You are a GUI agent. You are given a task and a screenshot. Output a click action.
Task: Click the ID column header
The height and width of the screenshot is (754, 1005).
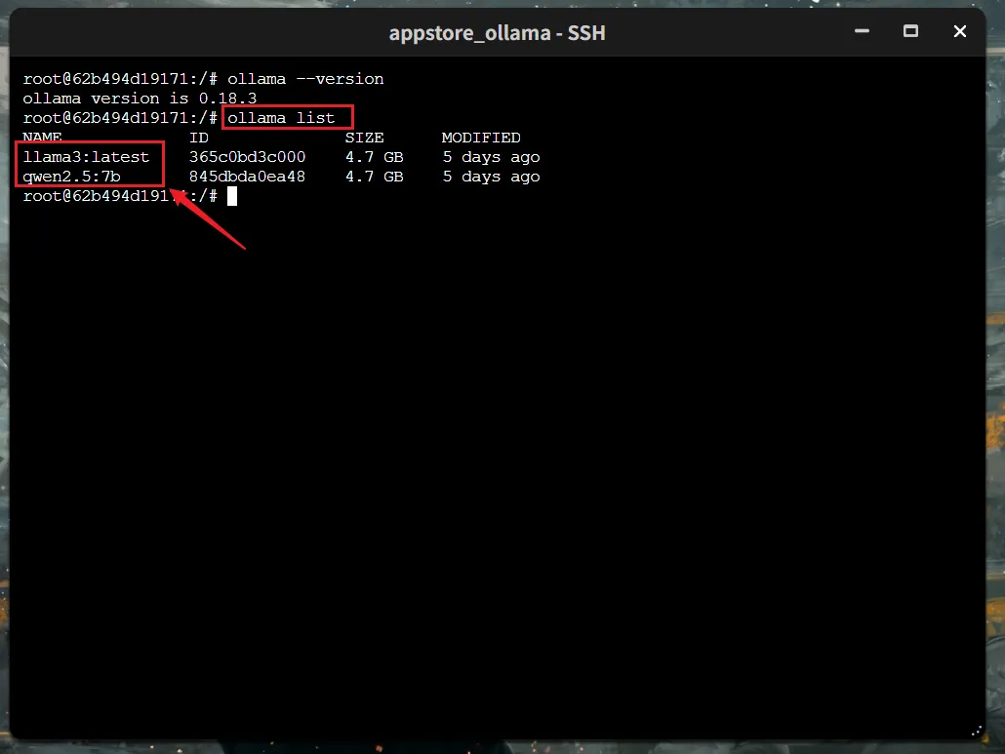(x=199, y=138)
